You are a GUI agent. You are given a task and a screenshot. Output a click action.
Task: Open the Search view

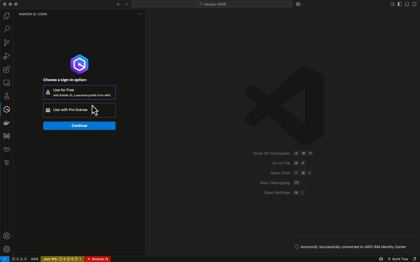[x=7, y=29]
